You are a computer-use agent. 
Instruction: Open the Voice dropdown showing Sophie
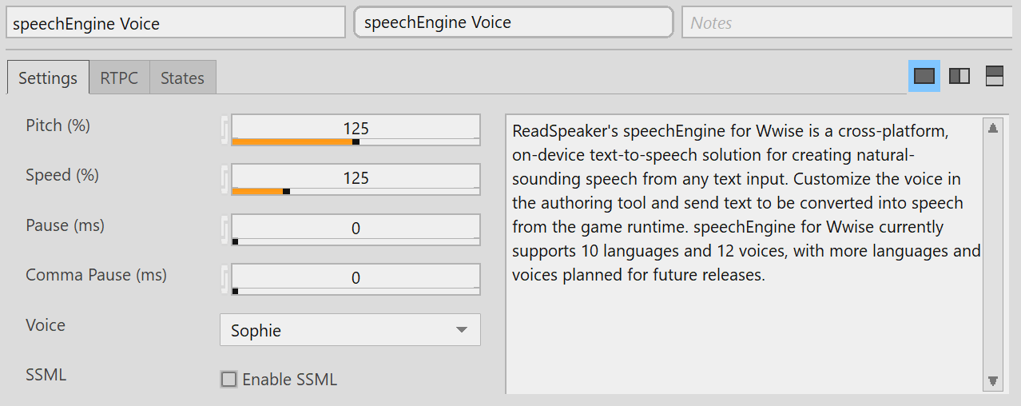(x=350, y=330)
